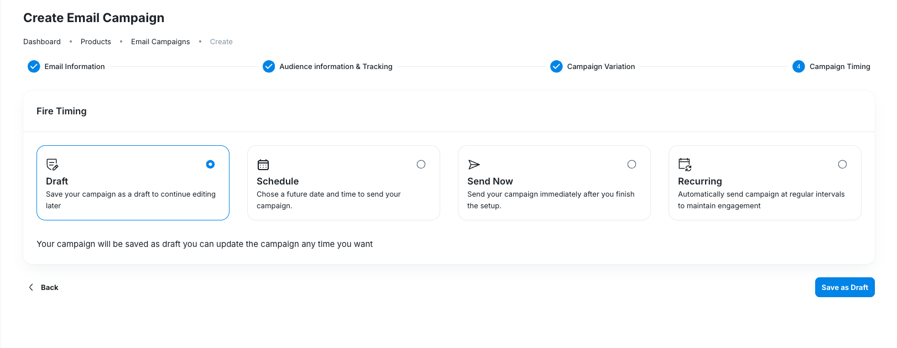The image size is (897, 348).
Task: Click the Schedule card title
Action: pos(278,181)
